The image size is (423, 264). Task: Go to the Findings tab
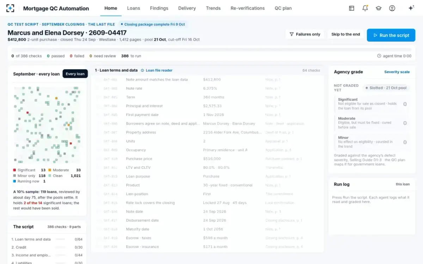159,8
